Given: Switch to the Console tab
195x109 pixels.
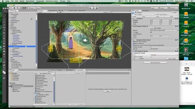Looking at the screenshot, I should point(59,70).
